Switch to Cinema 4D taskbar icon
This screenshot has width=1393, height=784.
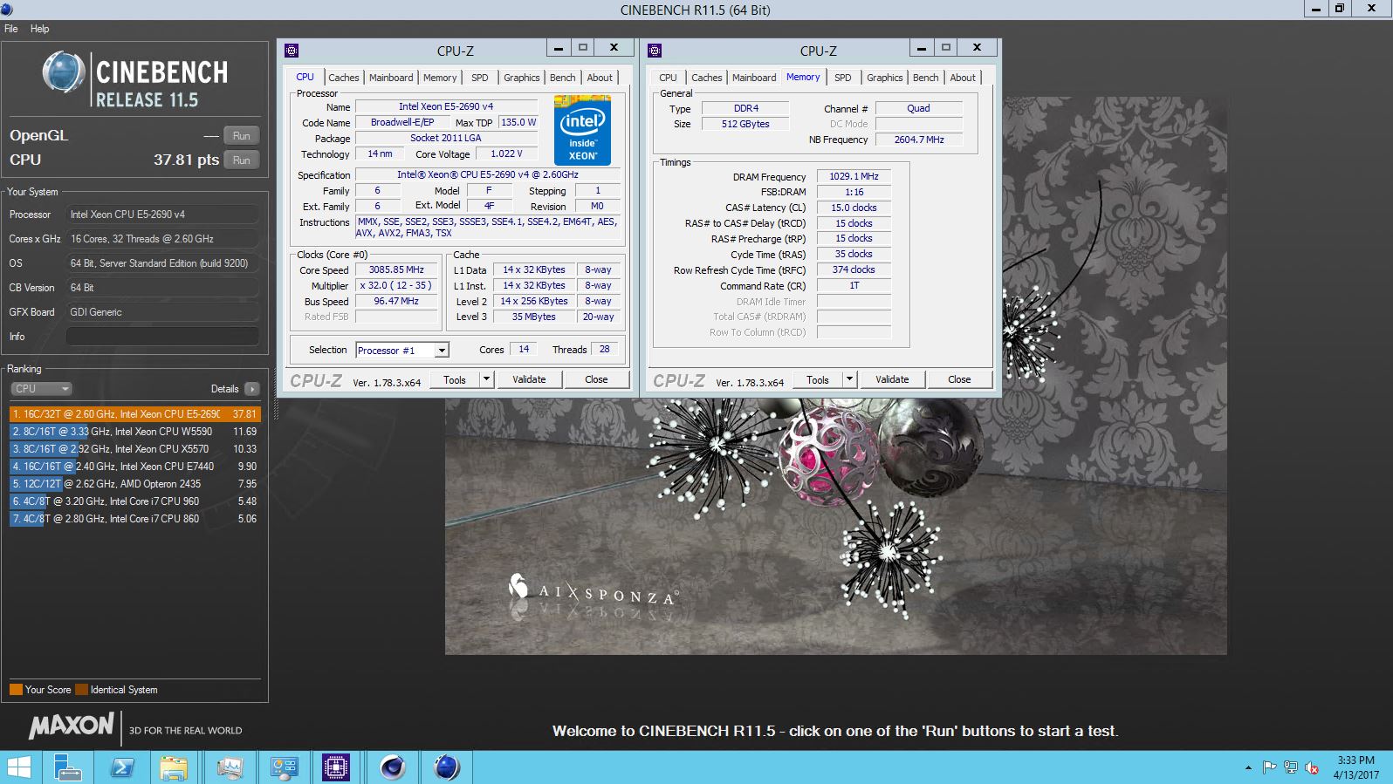coord(393,767)
